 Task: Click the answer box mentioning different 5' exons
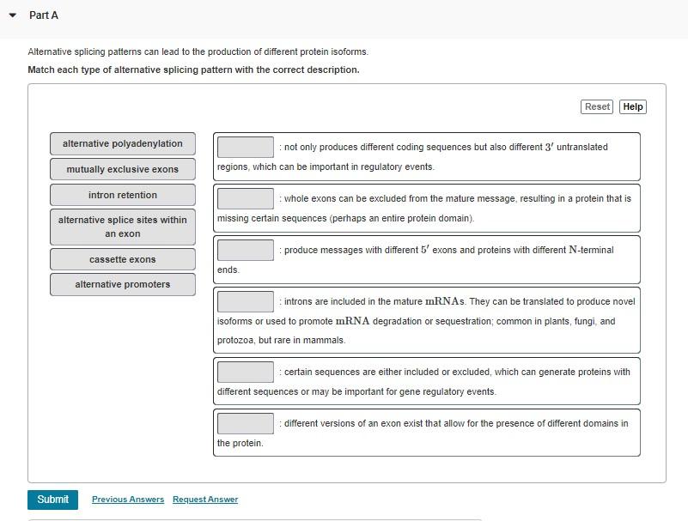click(x=245, y=250)
